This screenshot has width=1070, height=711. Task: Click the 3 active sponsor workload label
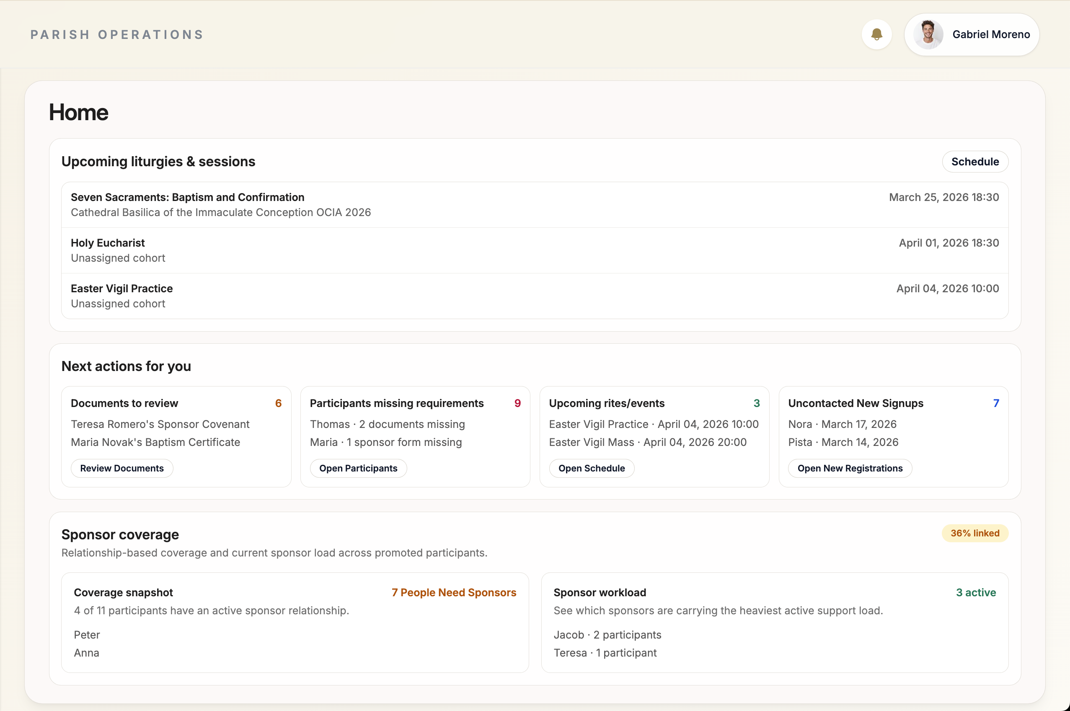(975, 592)
